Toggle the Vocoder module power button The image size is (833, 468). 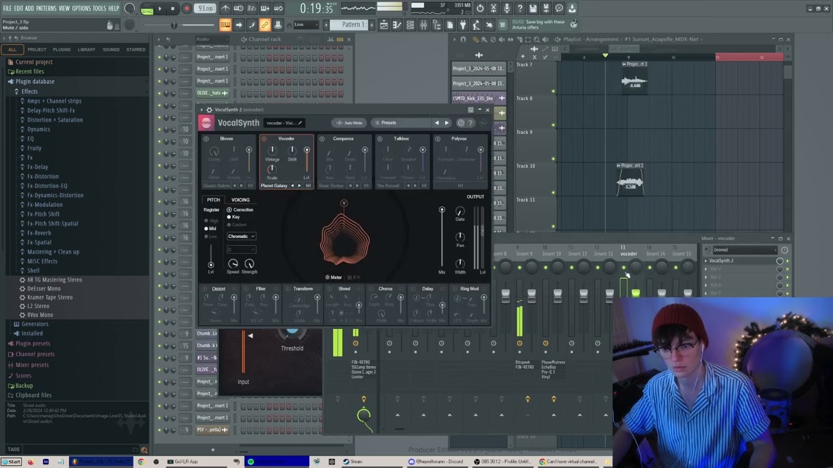pyautogui.click(x=264, y=138)
